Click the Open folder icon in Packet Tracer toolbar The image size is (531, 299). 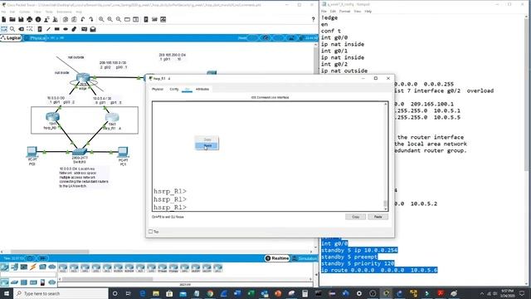[12, 20]
